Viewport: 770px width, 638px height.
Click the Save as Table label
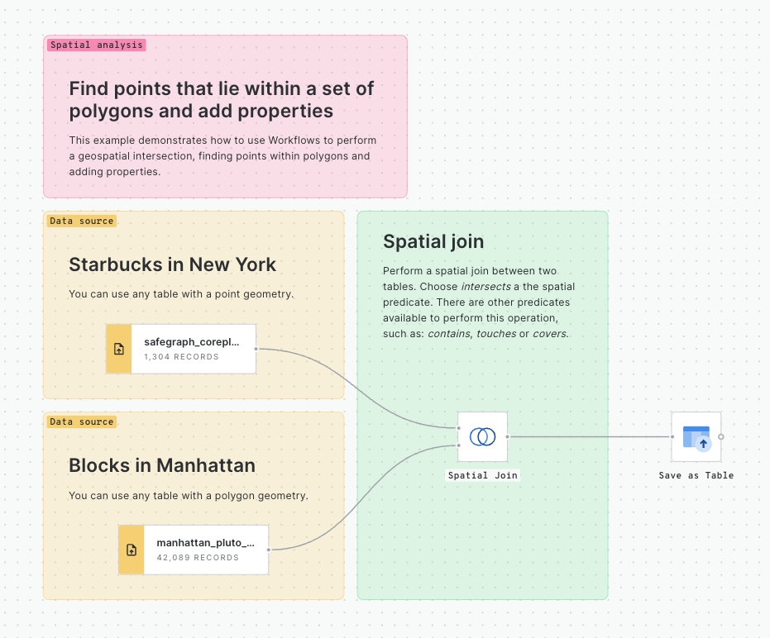(696, 475)
